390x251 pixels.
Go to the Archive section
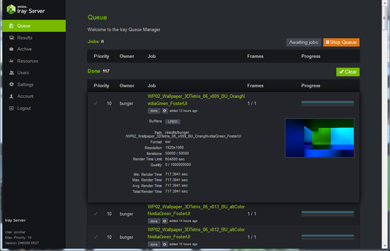25,49
